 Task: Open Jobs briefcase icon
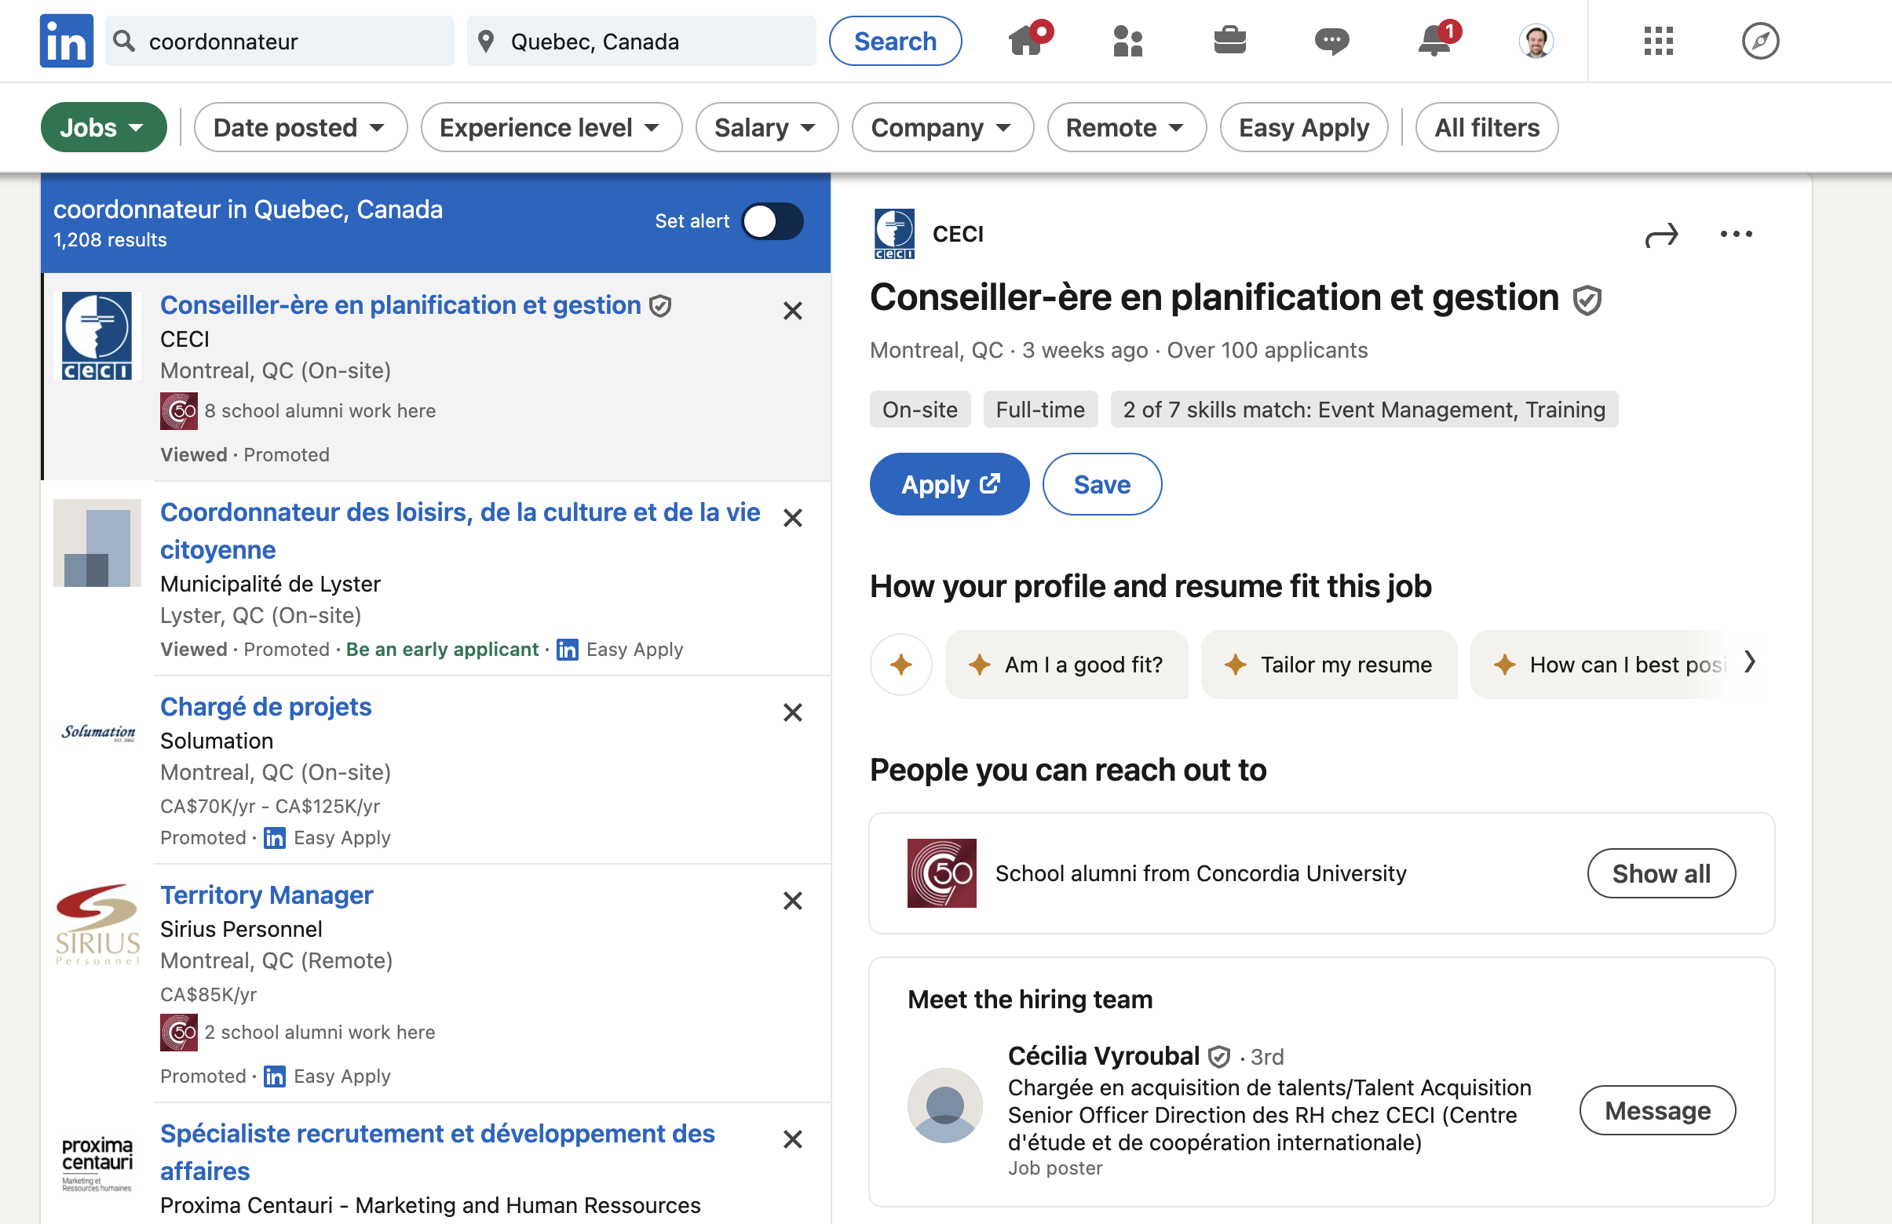pyautogui.click(x=1229, y=40)
